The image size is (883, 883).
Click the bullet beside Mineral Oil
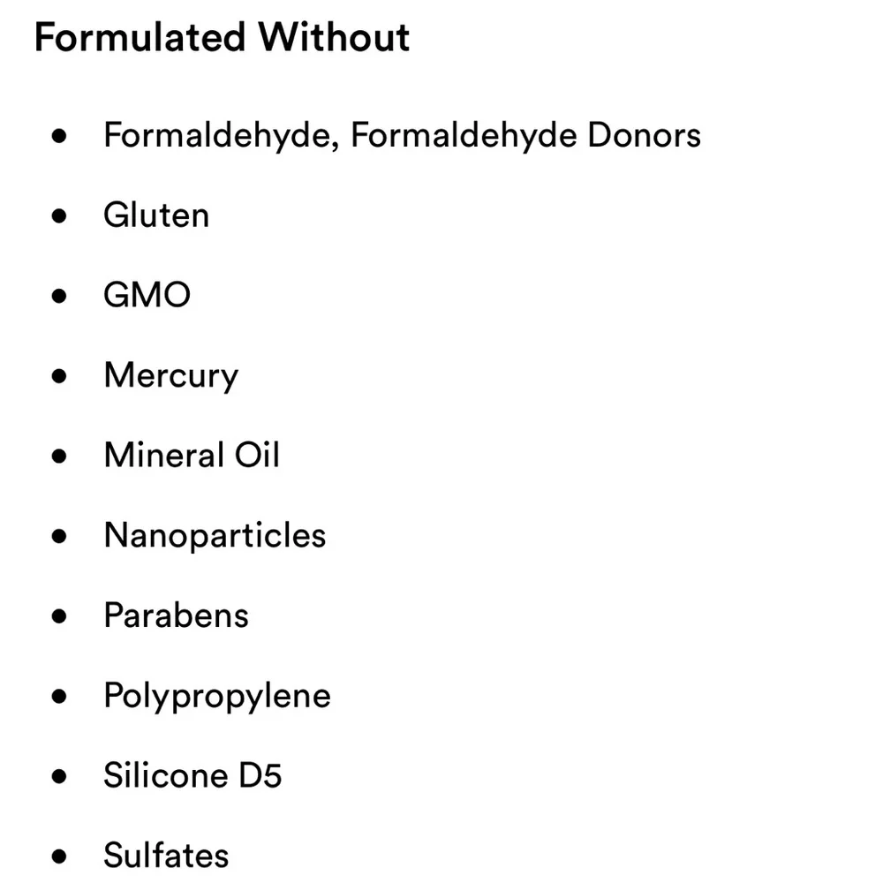click(x=59, y=457)
